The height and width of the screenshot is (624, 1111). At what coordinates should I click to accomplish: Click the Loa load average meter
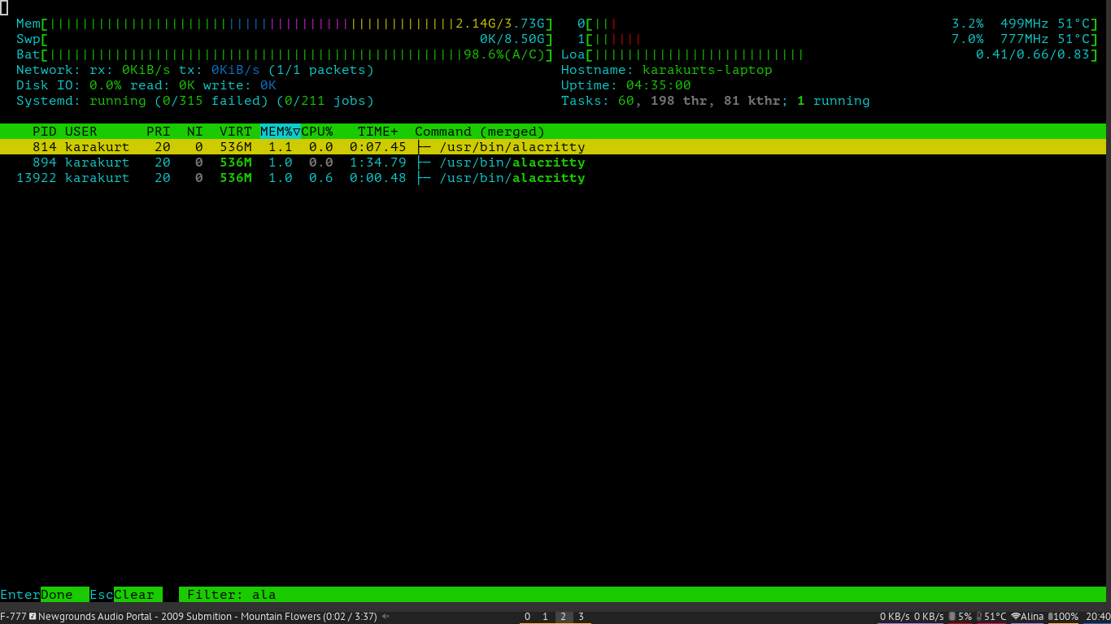(830, 54)
